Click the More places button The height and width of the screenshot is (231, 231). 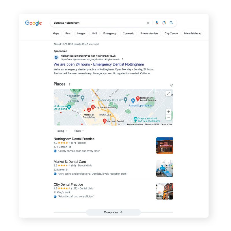[113, 212]
